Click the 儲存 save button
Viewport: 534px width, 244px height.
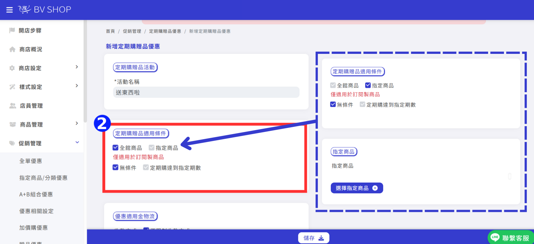tap(314, 238)
